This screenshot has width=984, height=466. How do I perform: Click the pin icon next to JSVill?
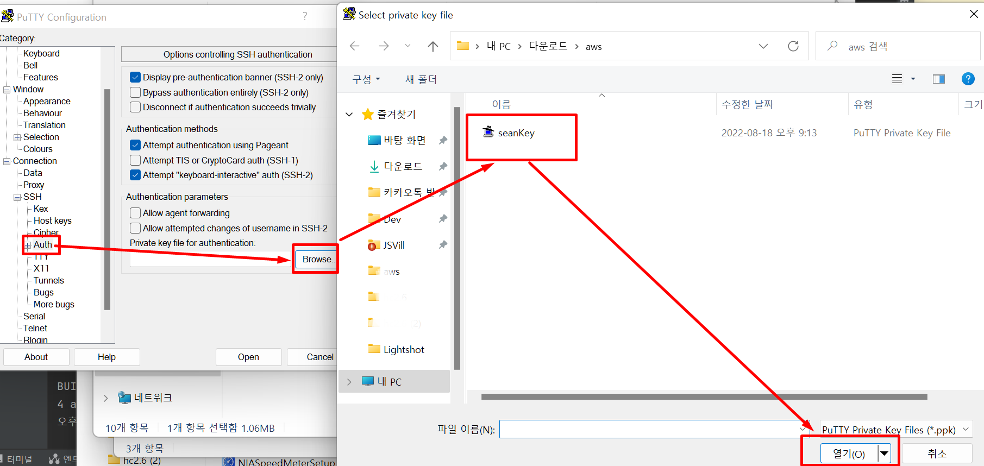point(443,244)
